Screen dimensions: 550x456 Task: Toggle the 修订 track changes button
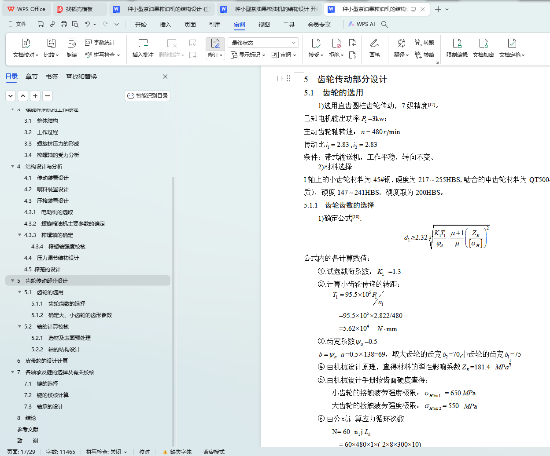(x=215, y=44)
